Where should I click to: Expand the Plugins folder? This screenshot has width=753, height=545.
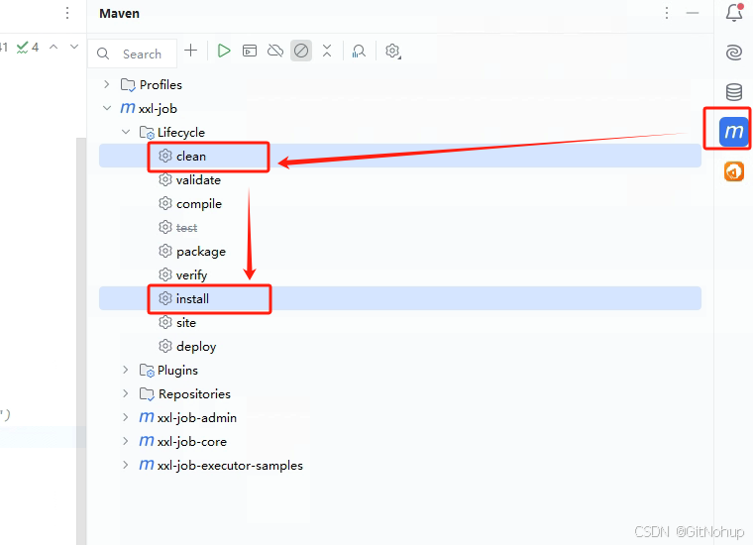126,370
